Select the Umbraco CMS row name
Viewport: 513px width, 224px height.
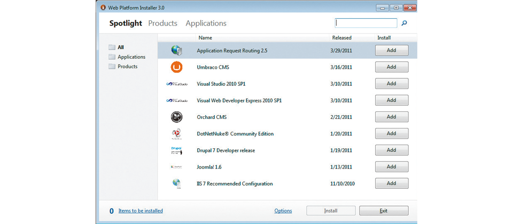(213, 67)
